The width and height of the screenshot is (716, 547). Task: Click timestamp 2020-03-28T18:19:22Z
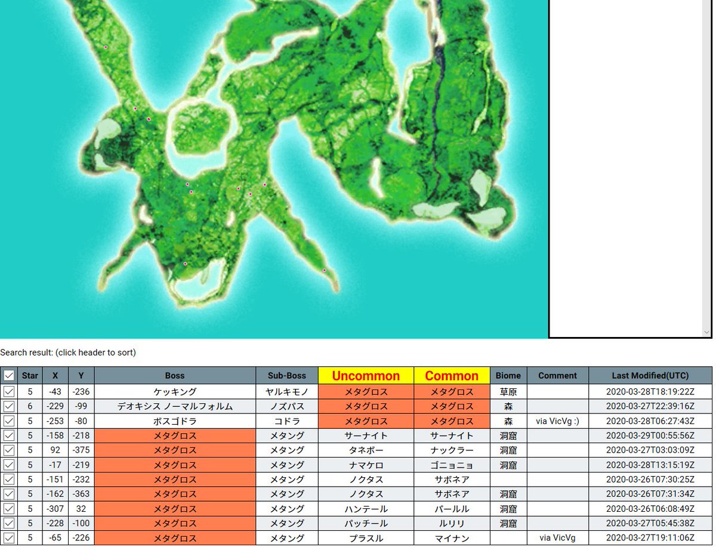click(x=650, y=392)
